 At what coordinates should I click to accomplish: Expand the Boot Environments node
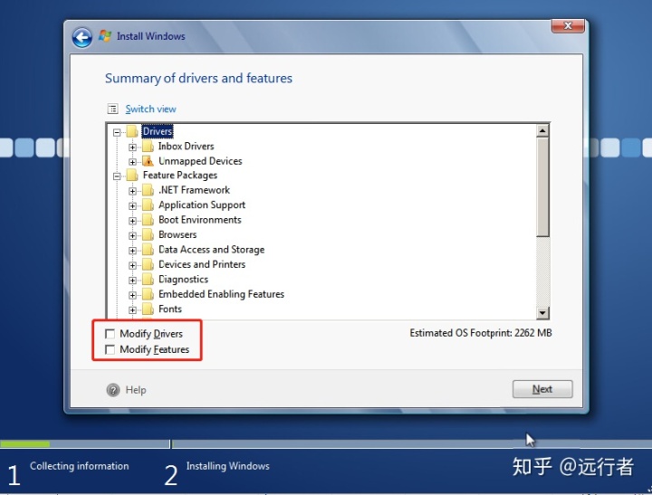point(132,221)
